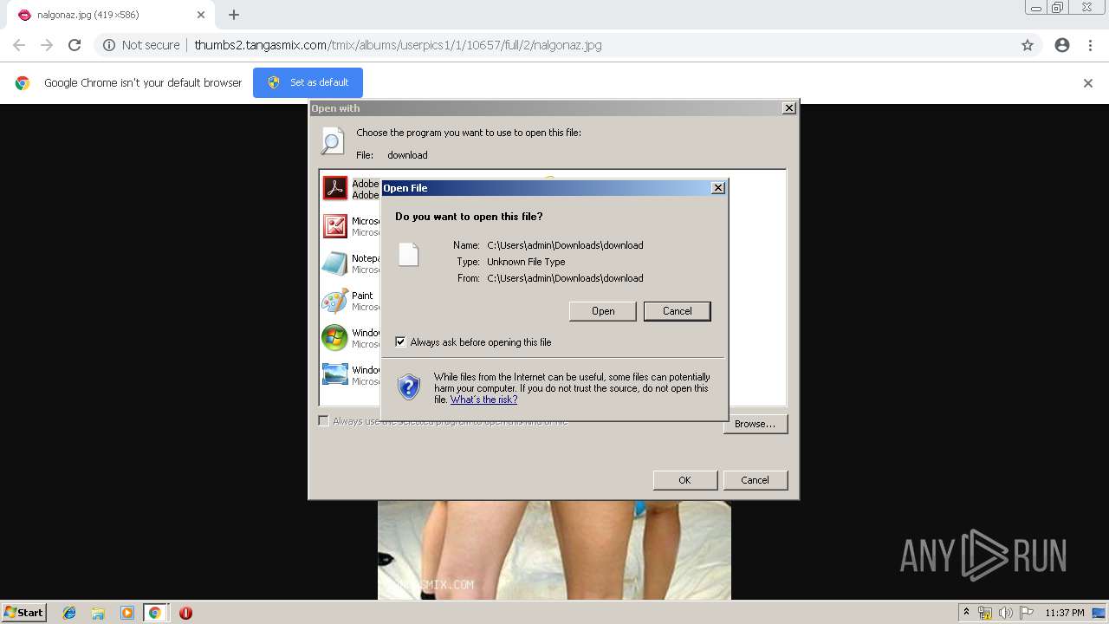Close the nalgonaz.jpg tab
The height and width of the screenshot is (624, 1109).
coord(201,15)
